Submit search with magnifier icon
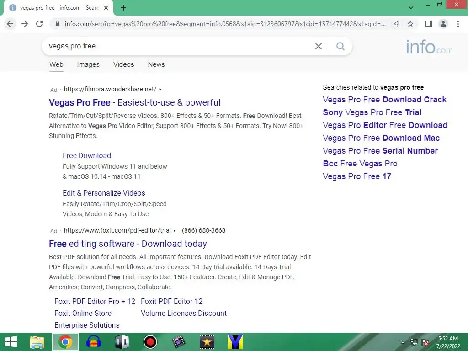 (340, 46)
